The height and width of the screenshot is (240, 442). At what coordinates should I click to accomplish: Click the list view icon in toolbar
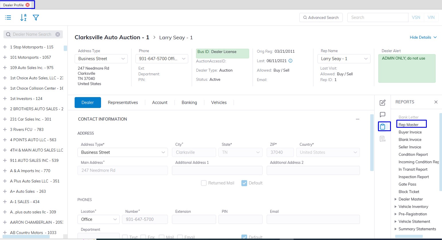(8, 18)
